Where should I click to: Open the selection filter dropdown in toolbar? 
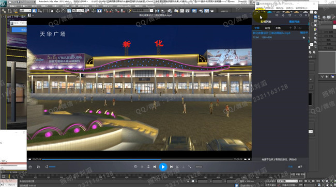[25, 11]
